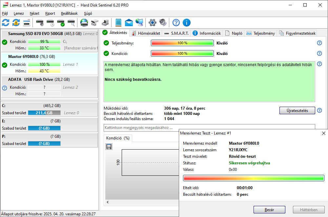Open the Súgó menu
This screenshot has width=328, height=217.
(88, 13)
